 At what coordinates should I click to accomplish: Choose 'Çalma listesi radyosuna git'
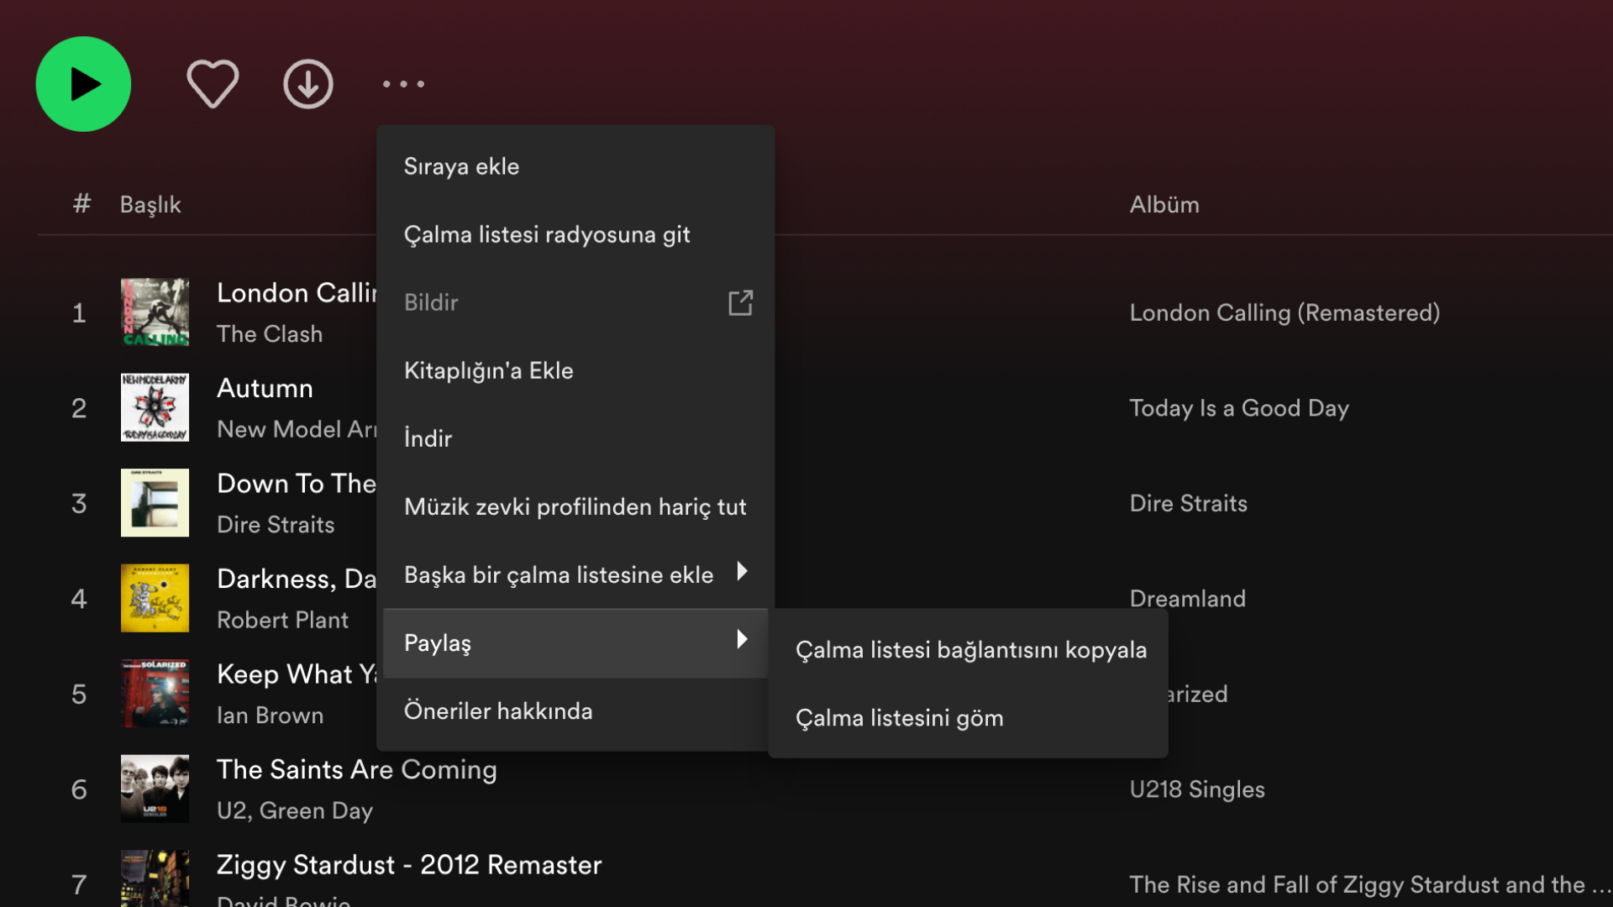tap(547, 235)
